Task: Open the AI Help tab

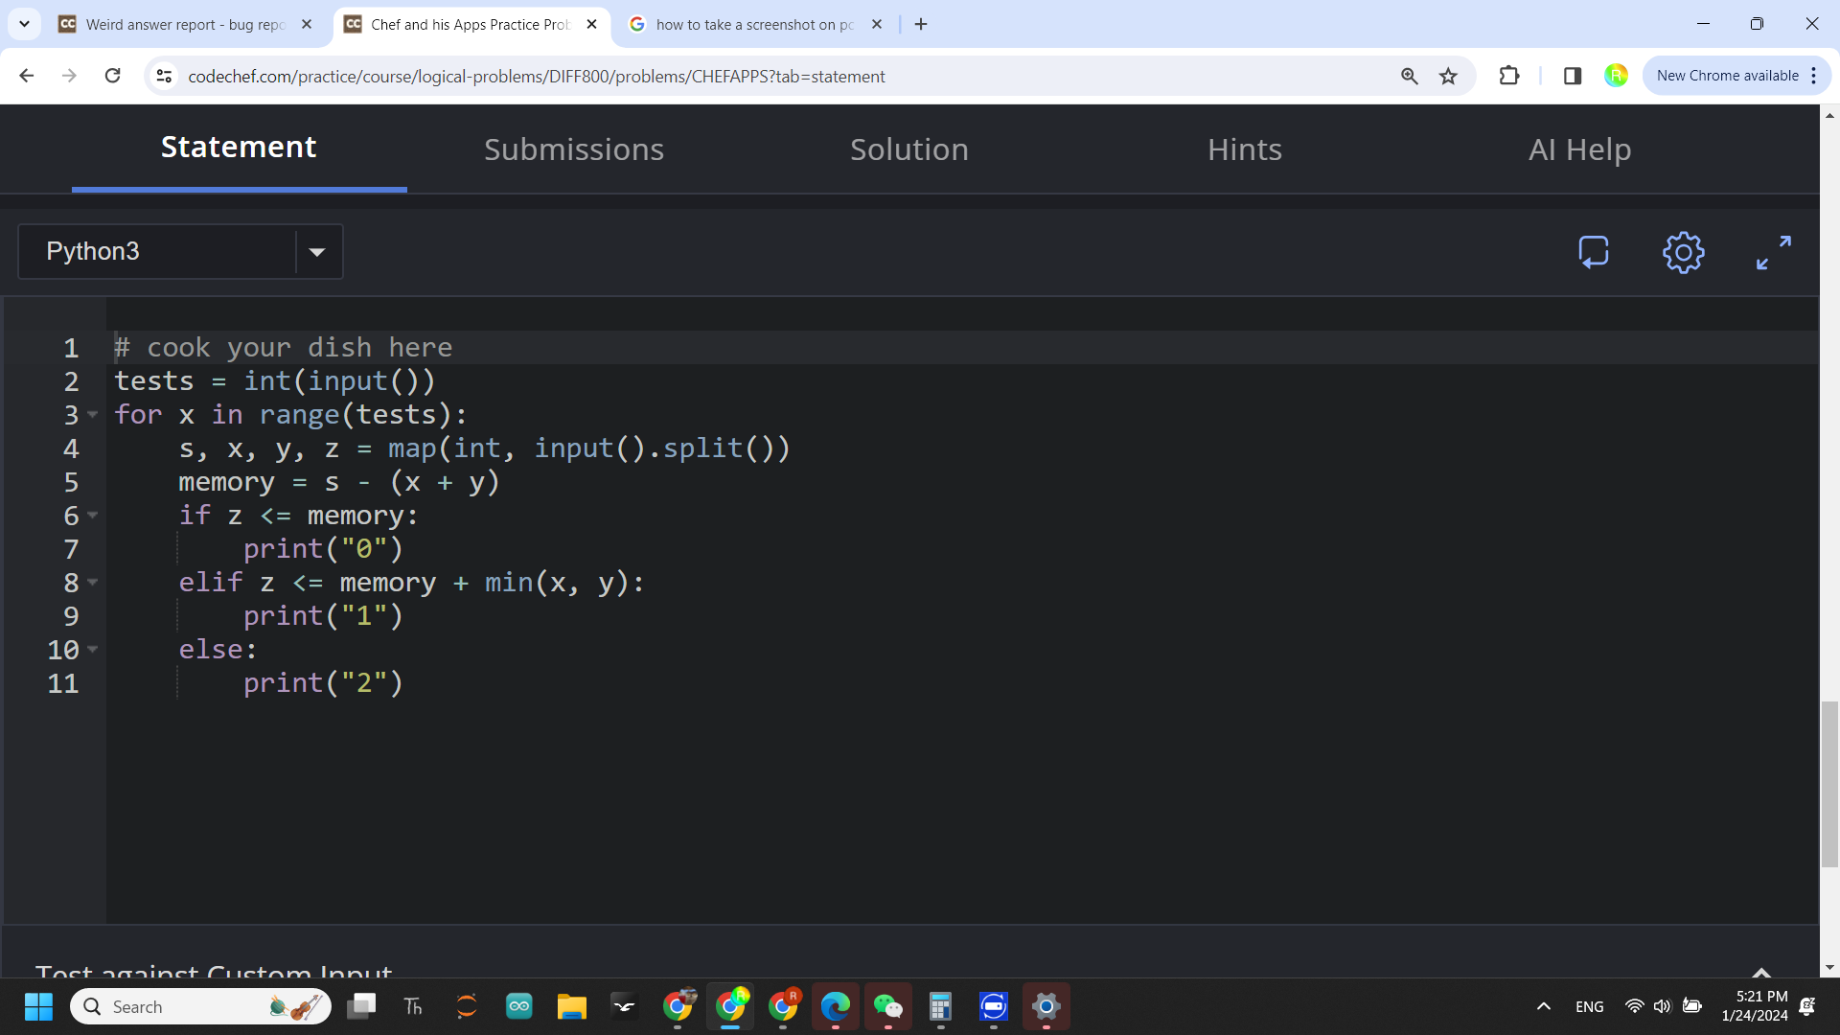Action: [x=1579, y=149]
